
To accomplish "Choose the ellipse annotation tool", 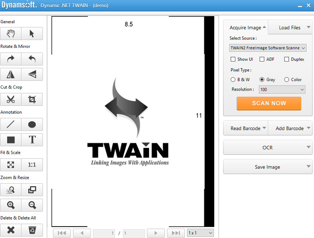I will [x=32, y=125].
